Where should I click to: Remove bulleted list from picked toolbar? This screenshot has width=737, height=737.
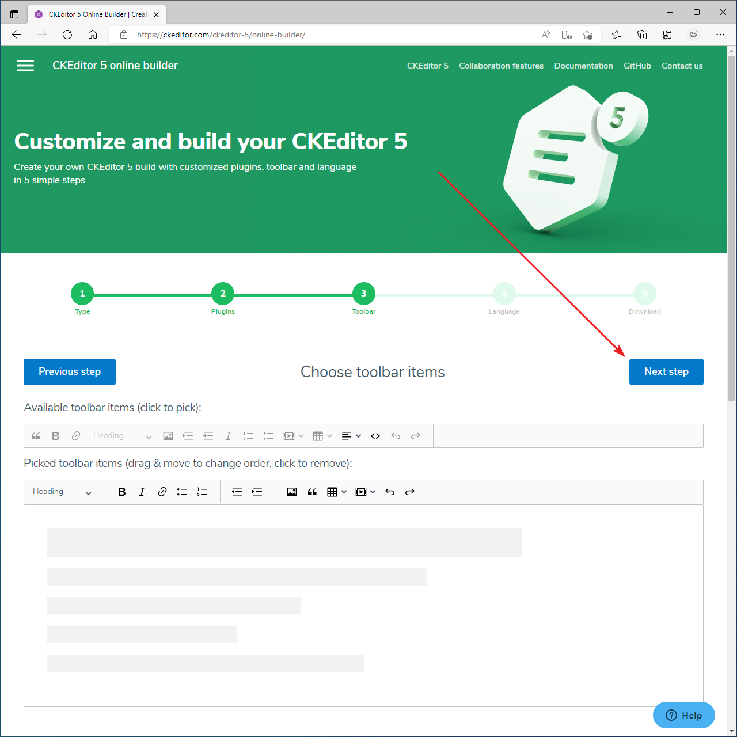[x=182, y=492]
